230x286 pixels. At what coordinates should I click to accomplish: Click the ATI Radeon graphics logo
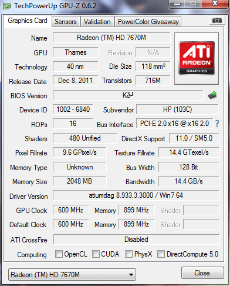(x=197, y=58)
